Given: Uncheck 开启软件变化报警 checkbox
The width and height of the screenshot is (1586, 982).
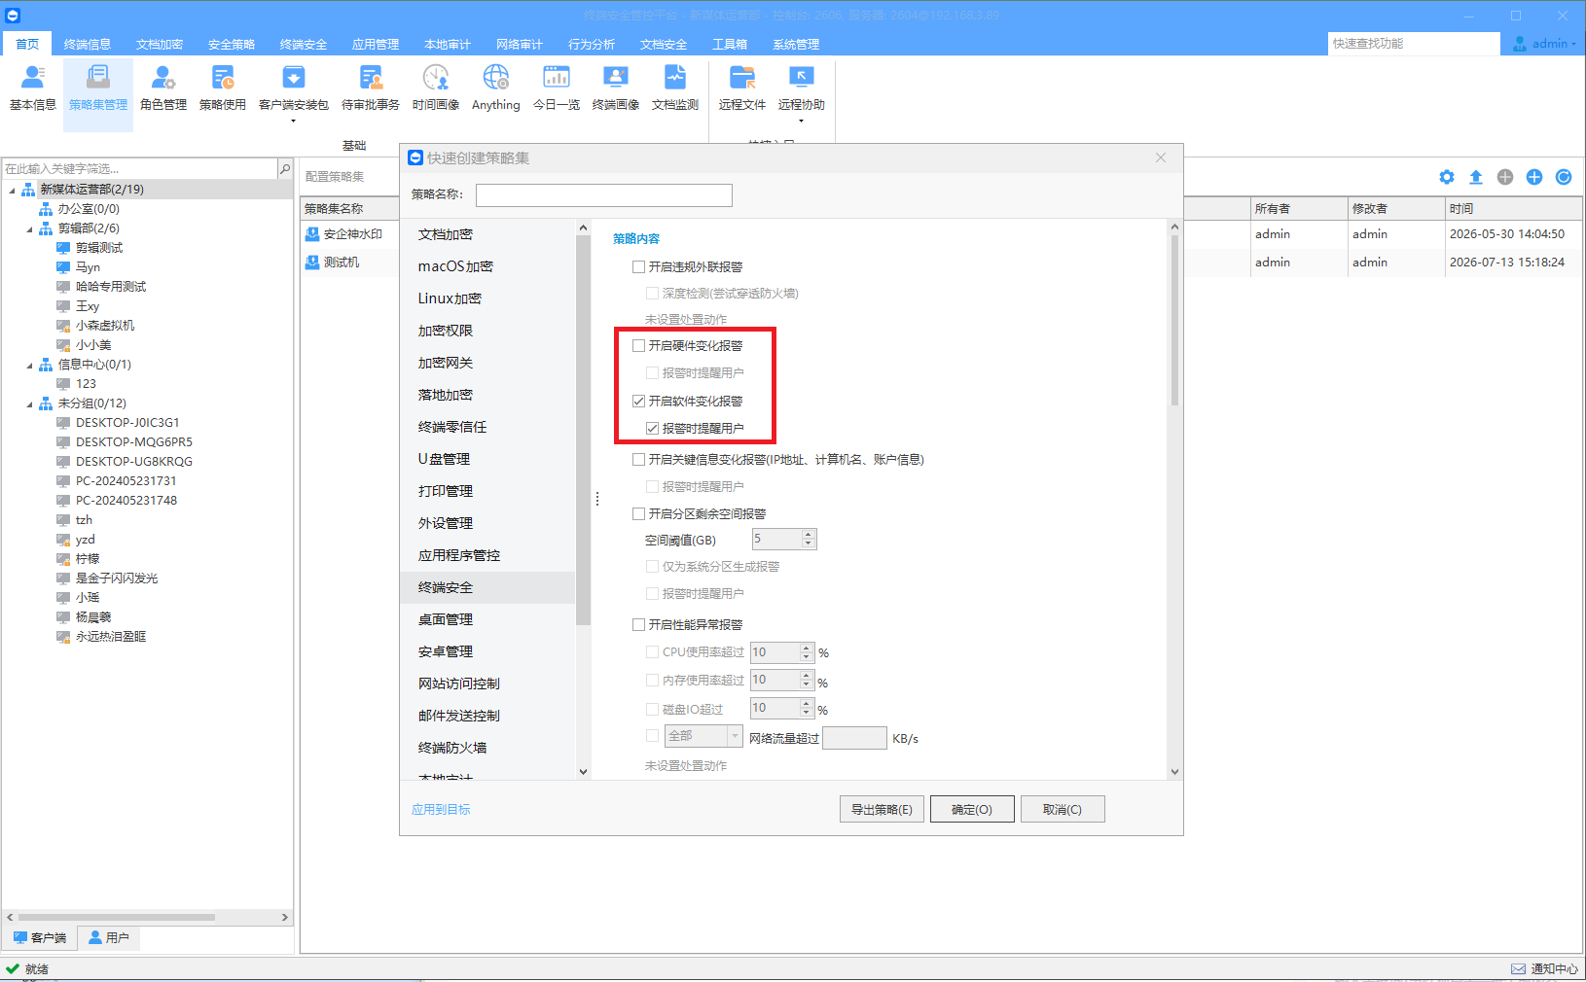Looking at the screenshot, I should tap(639, 401).
